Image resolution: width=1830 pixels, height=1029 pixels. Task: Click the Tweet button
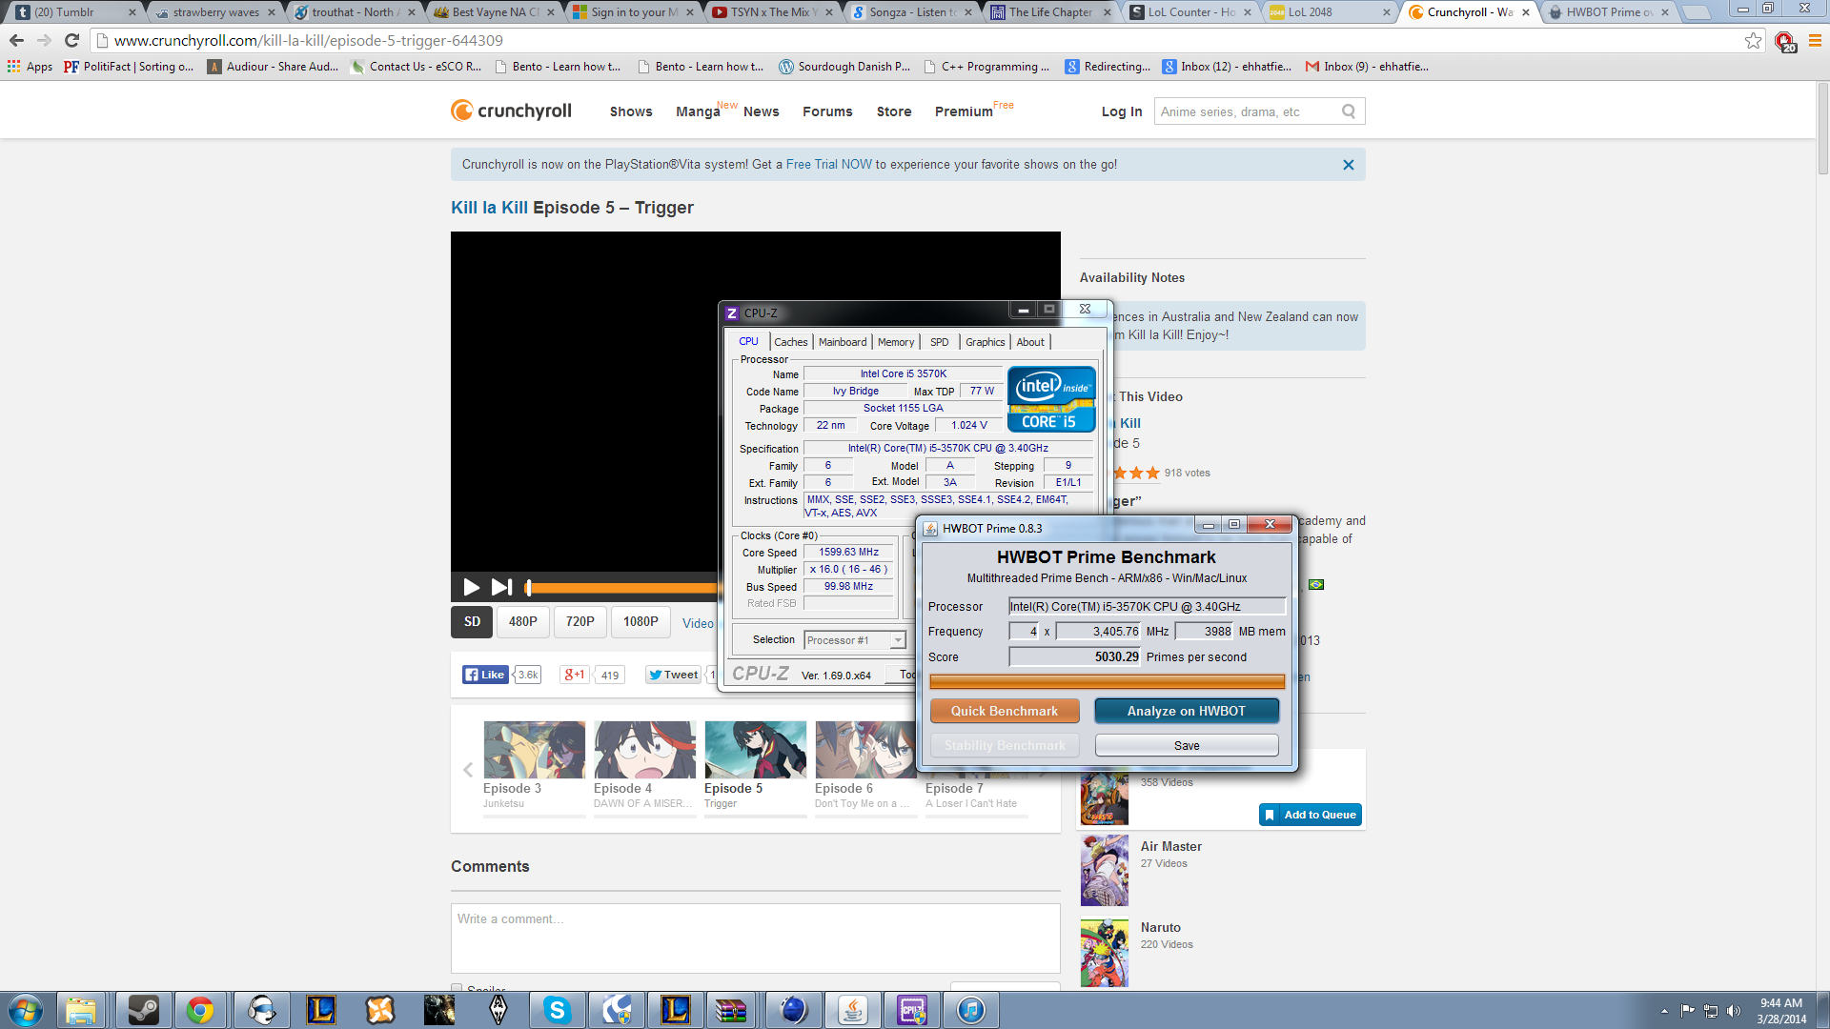(673, 675)
